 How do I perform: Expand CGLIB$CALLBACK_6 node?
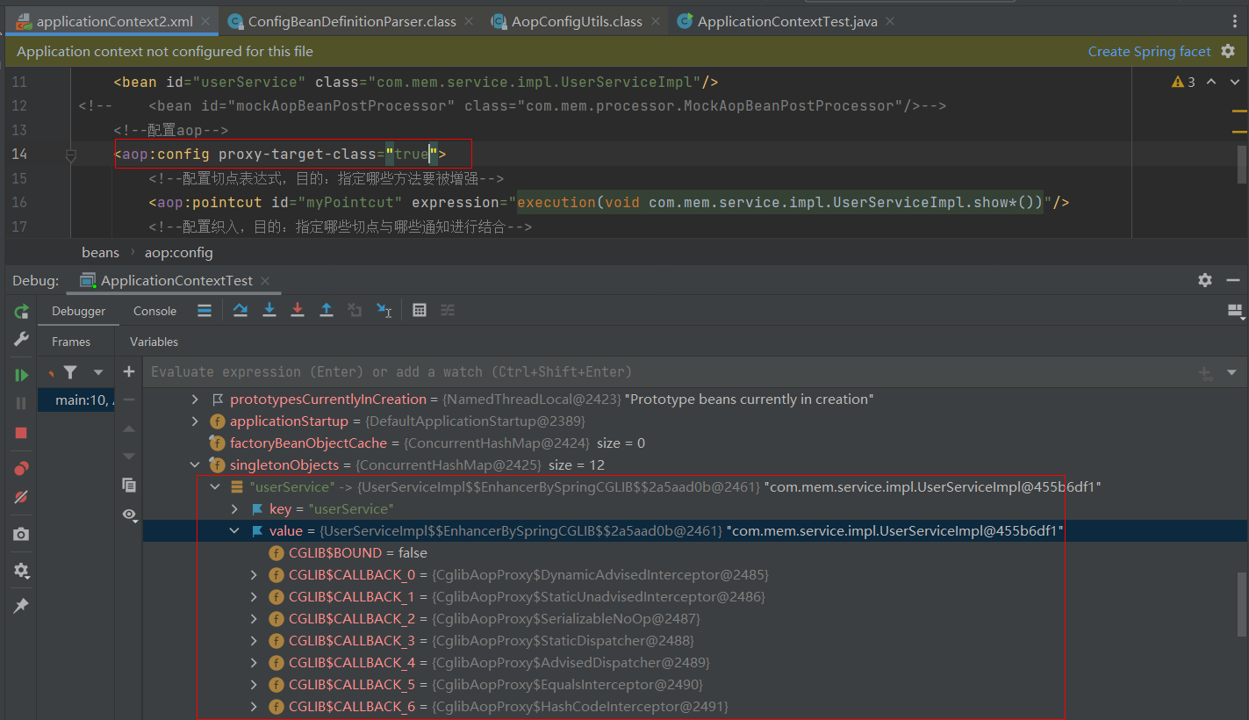(255, 706)
